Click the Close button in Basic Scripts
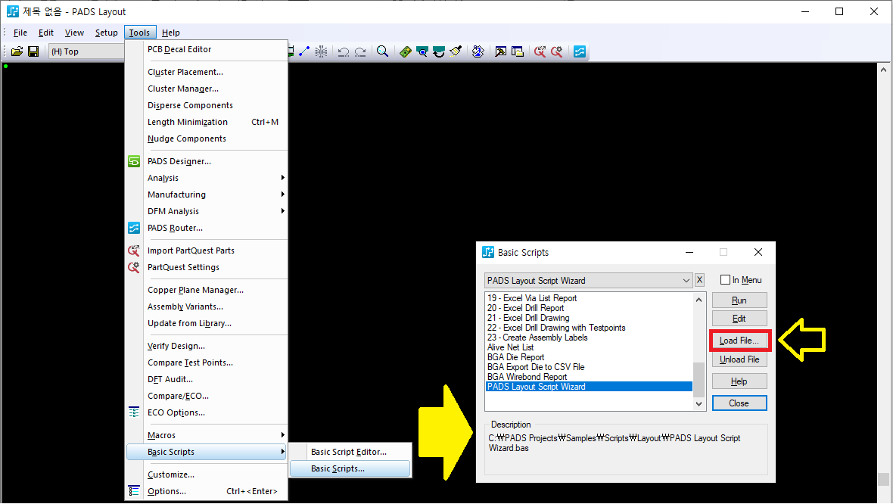The width and height of the screenshot is (893, 504). [x=739, y=403]
